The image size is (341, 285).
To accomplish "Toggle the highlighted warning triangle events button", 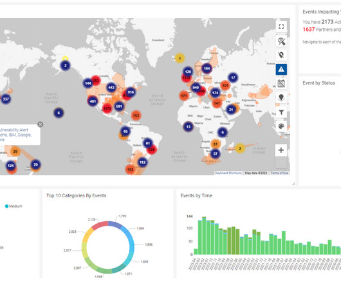I will click(281, 69).
